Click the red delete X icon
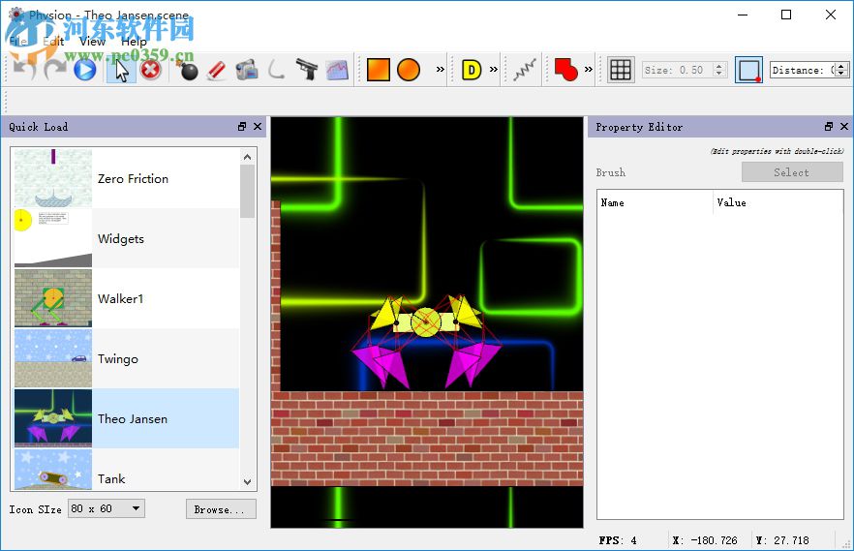This screenshot has width=854, height=551. point(150,70)
